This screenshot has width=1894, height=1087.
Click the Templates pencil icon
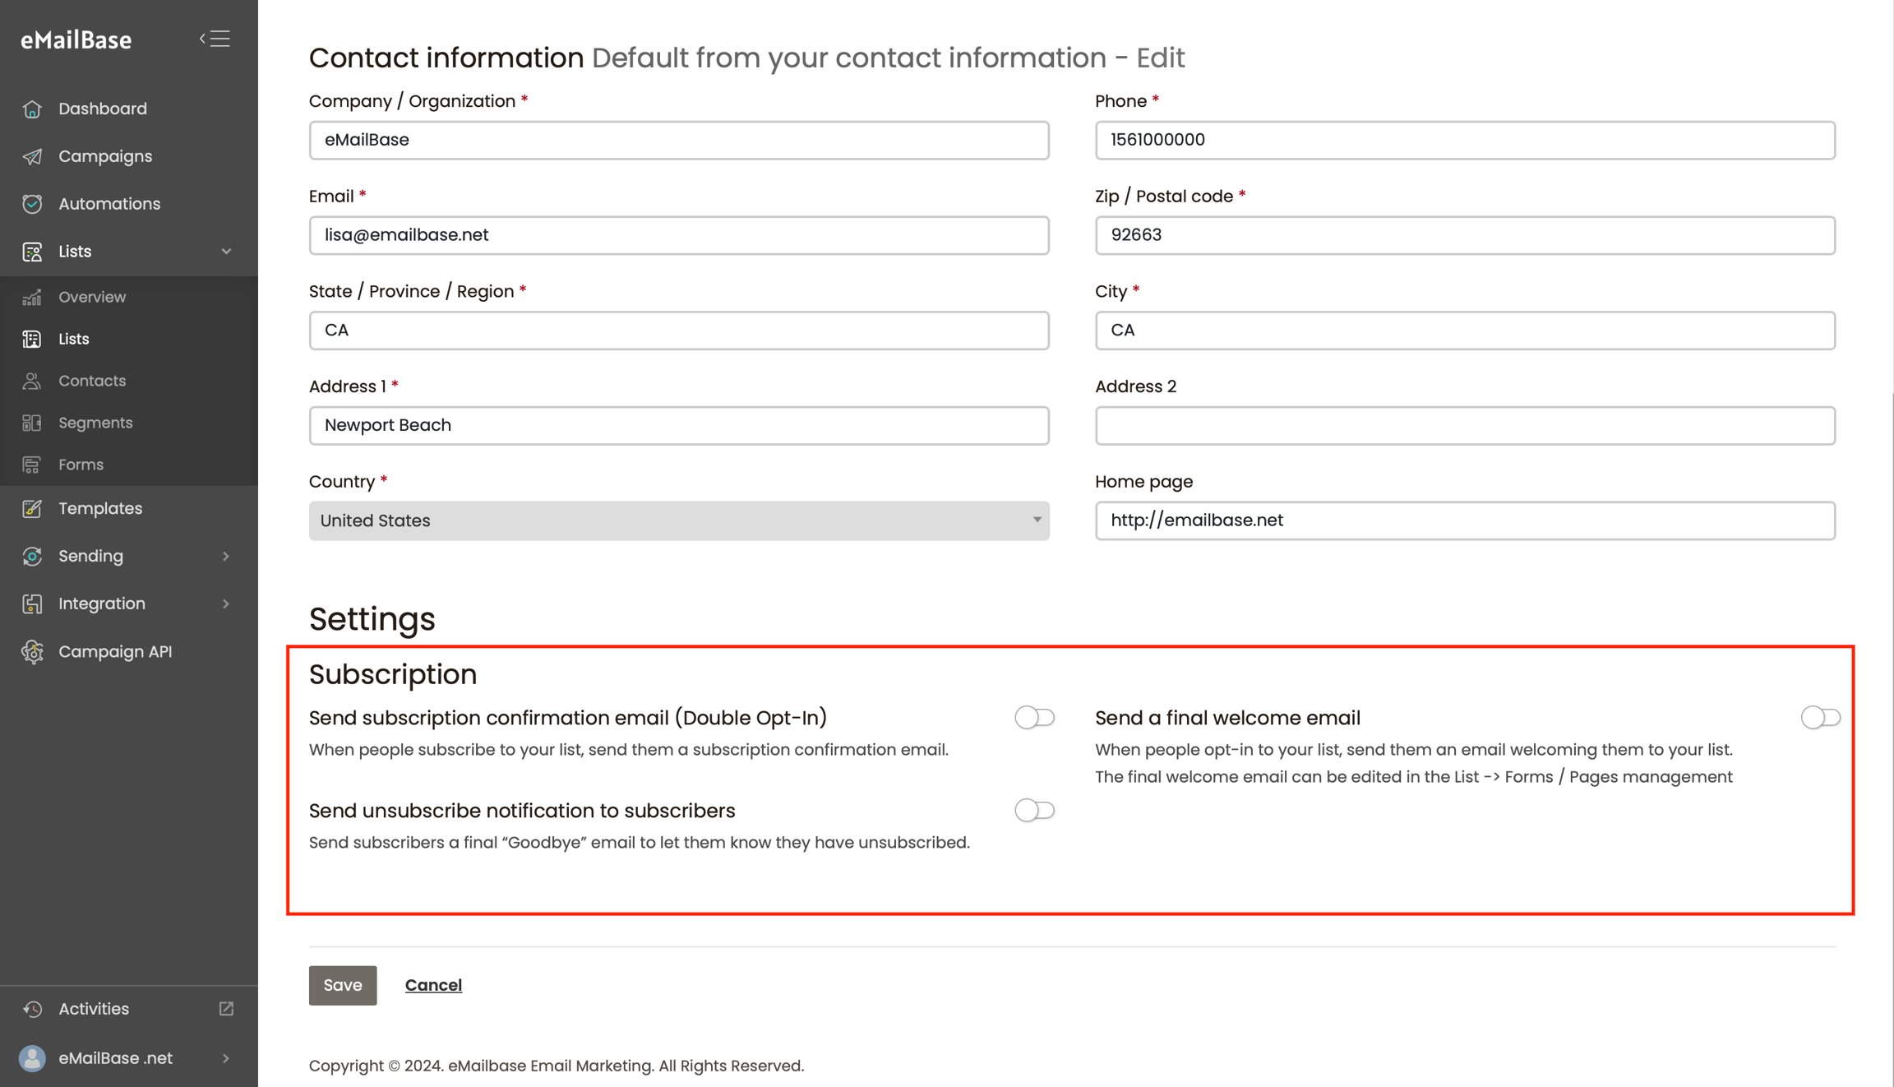tap(32, 508)
